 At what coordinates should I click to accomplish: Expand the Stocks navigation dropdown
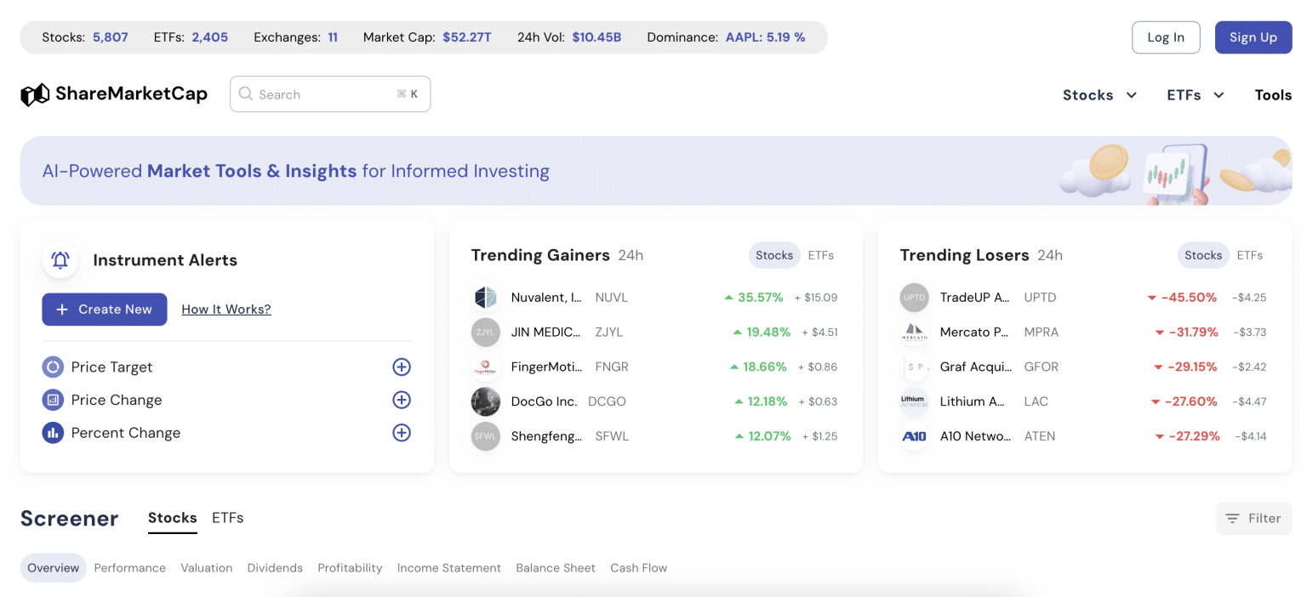coord(1099,95)
